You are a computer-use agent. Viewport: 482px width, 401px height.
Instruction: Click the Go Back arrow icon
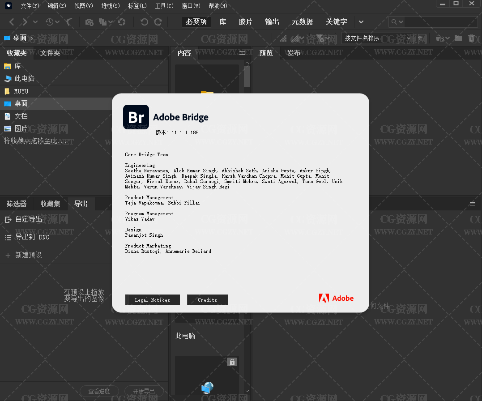coord(12,22)
